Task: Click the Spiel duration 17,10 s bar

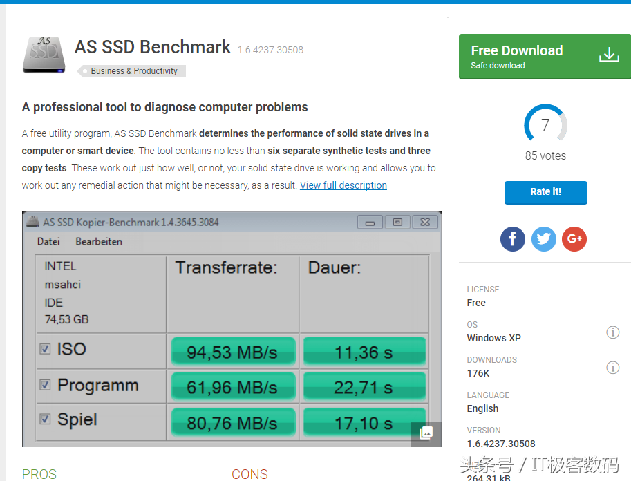Action: 364,423
